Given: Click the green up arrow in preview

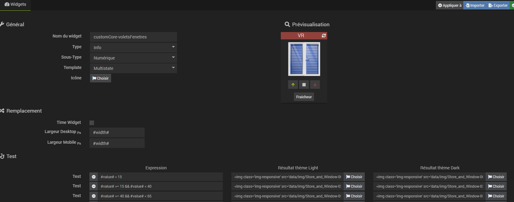Looking at the screenshot, I should [293, 85].
